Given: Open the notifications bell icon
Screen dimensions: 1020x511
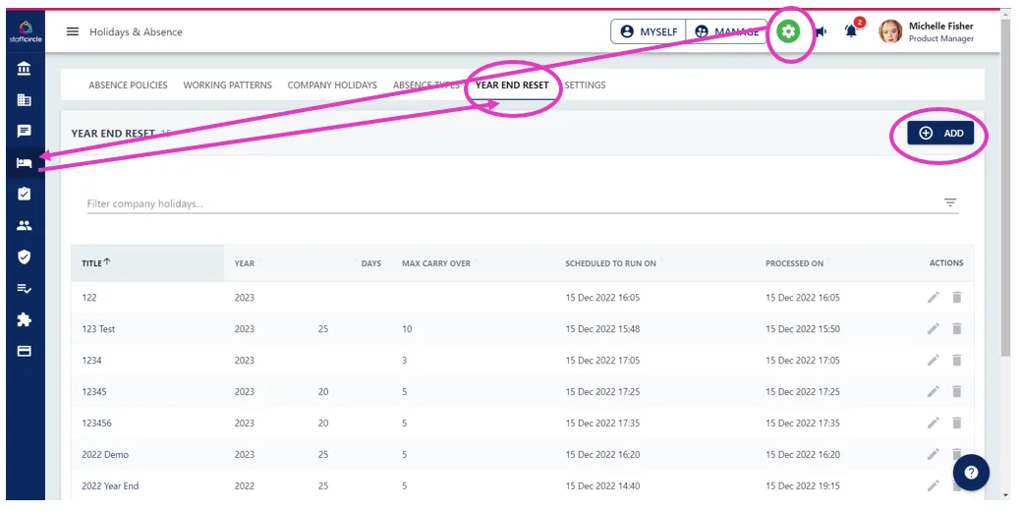Looking at the screenshot, I should click(x=851, y=31).
